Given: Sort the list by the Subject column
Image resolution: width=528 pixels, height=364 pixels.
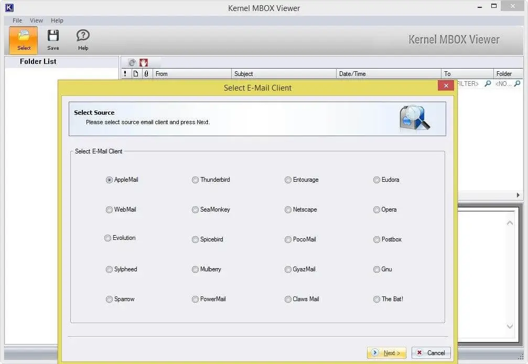Looking at the screenshot, I should point(283,74).
